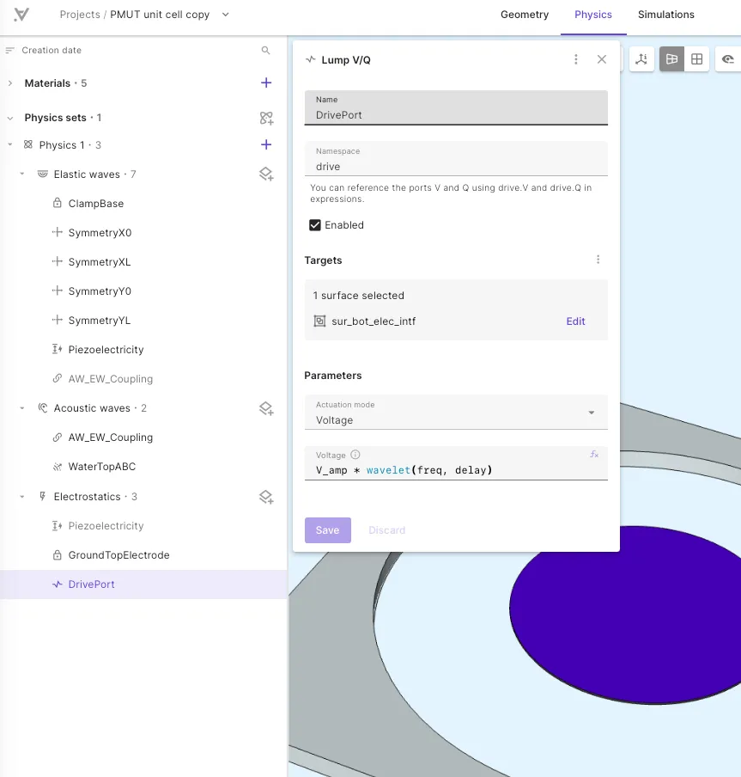
Task: Switch to the Geometry tab
Action: click(525, 15)
